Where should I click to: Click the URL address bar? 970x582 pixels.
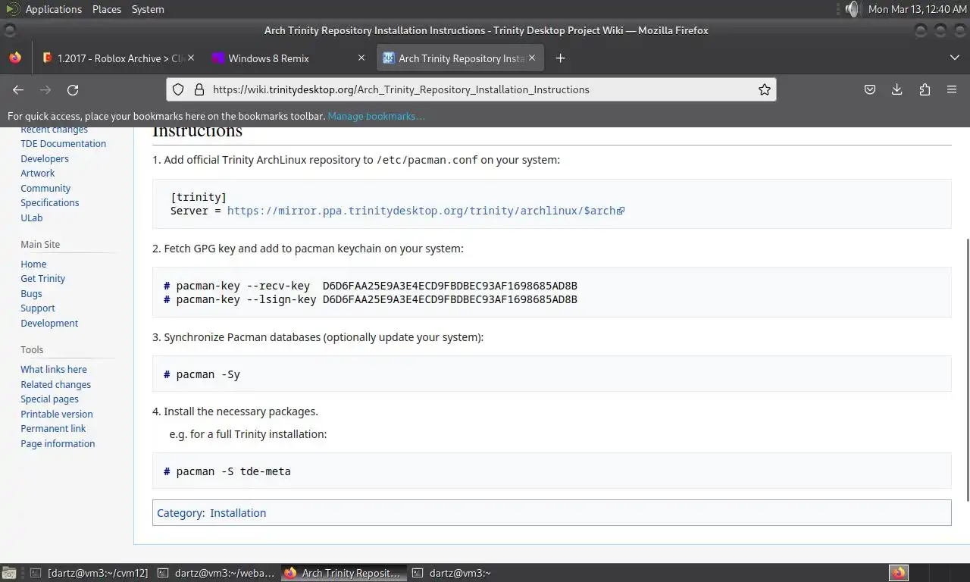click(x=471, y=89)
